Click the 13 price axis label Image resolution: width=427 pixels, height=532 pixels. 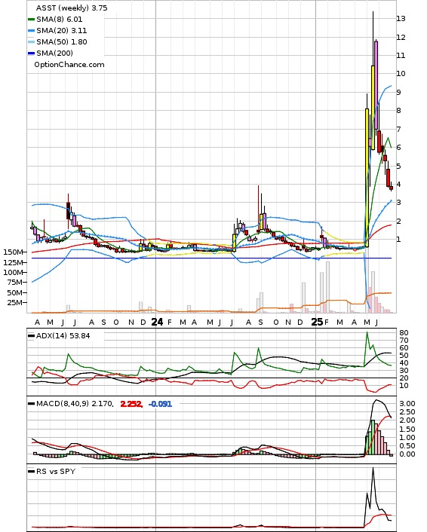(401, 19)
